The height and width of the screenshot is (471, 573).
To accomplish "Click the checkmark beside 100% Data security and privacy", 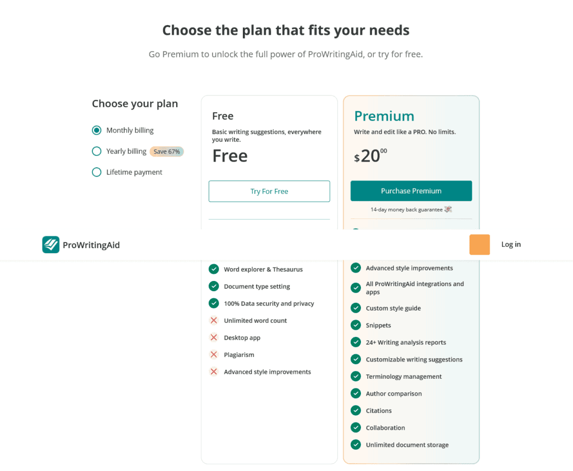I will point(213,303).
